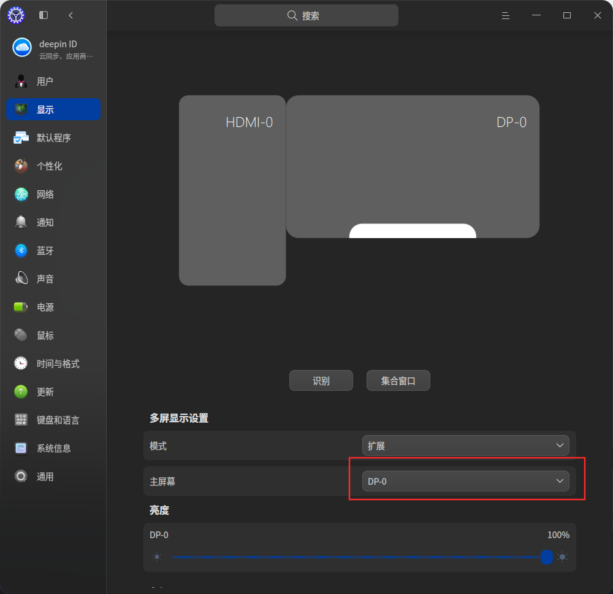This screenshot has height=594, width=613.
Task: Click the high brightness sun icon
Action: coord(563,557)
